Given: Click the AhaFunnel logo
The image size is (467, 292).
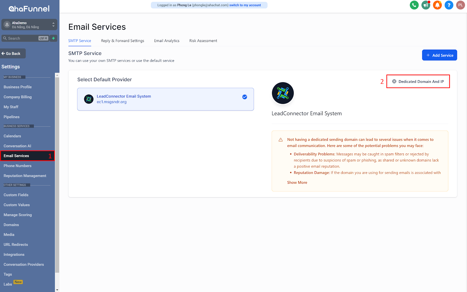Looking at the screenshot, I should click(29, 9).
